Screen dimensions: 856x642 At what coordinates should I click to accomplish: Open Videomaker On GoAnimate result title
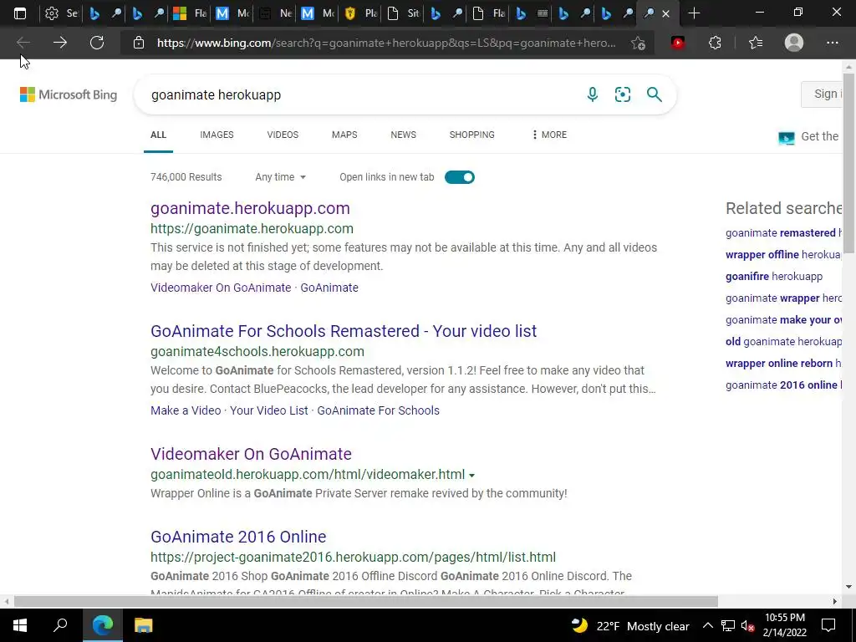[x=251, y=454]
